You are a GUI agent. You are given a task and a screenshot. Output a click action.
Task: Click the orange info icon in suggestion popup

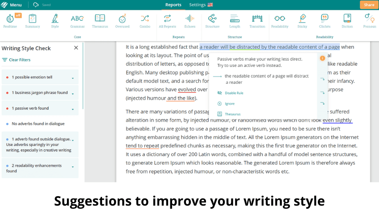pyautogui.click(x=322, y=58)
